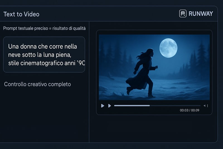Select 'Controllo creativo completo' label
The width and height of the screenshot is (223, 149).
37,84
